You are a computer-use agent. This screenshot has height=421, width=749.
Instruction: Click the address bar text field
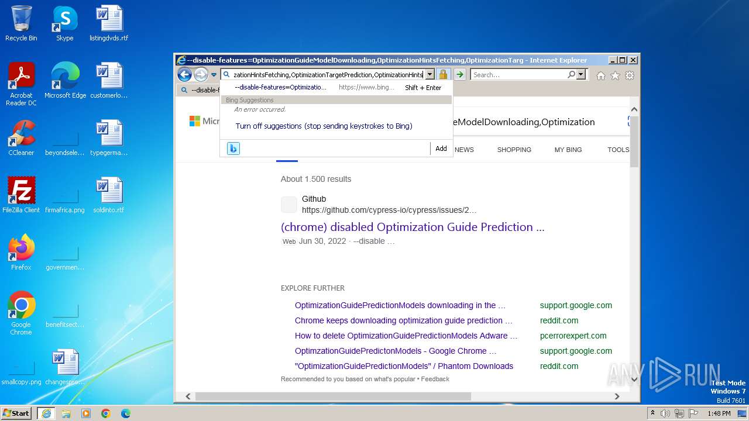328,75
